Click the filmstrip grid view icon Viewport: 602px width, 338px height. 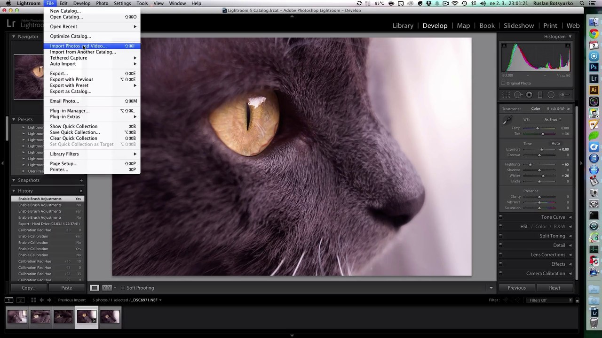pos(33,300)
